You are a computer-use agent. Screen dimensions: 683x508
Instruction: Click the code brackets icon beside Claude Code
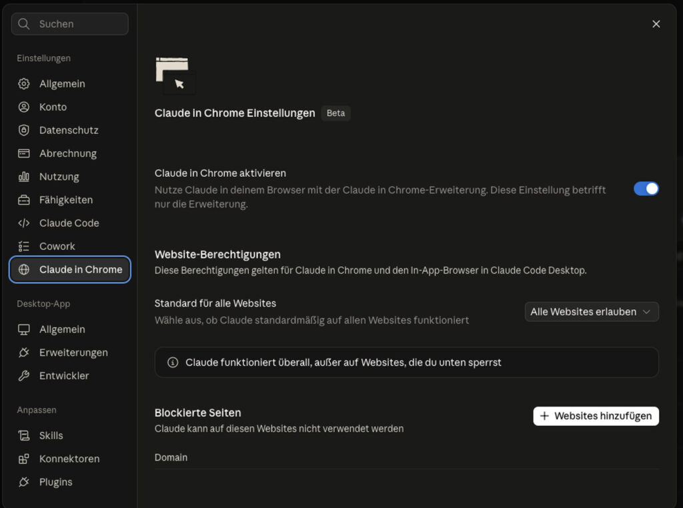click(x=23, y=223)
